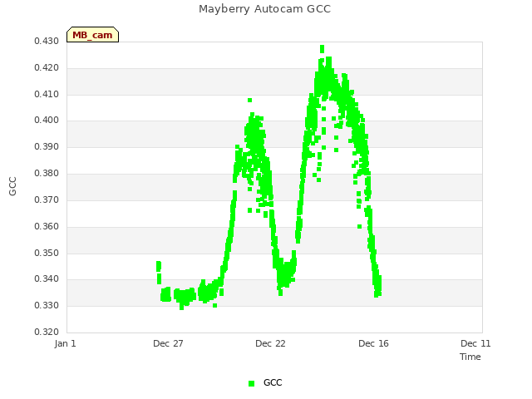Click the green GCC legend swatch

(251, 383)
